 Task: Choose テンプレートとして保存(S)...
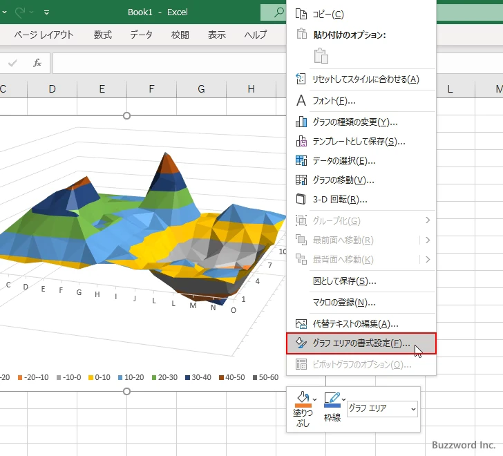[x=361, y=141]
